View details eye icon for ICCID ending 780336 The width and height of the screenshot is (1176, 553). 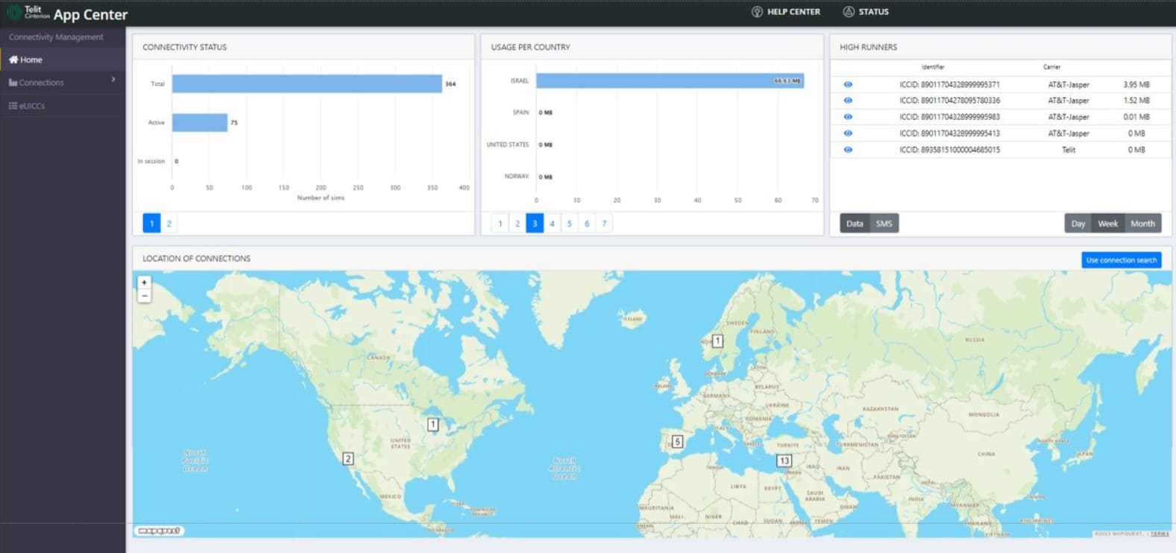848,101
